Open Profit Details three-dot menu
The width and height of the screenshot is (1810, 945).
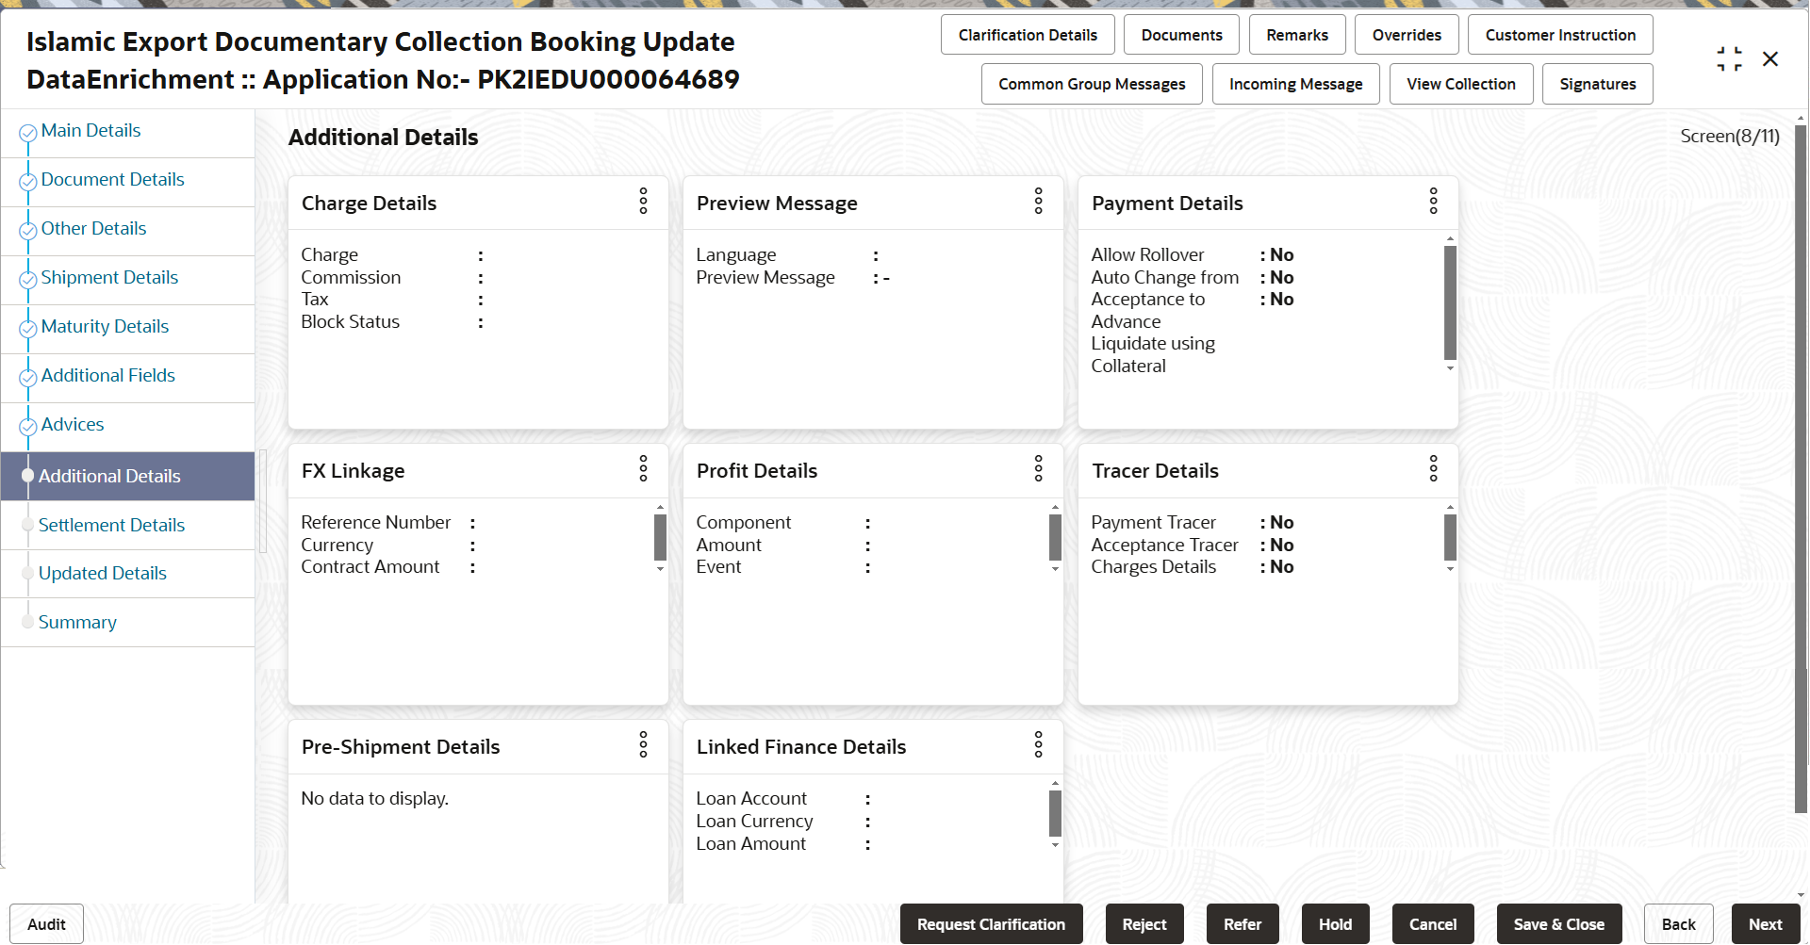(x=1038, y=468)
